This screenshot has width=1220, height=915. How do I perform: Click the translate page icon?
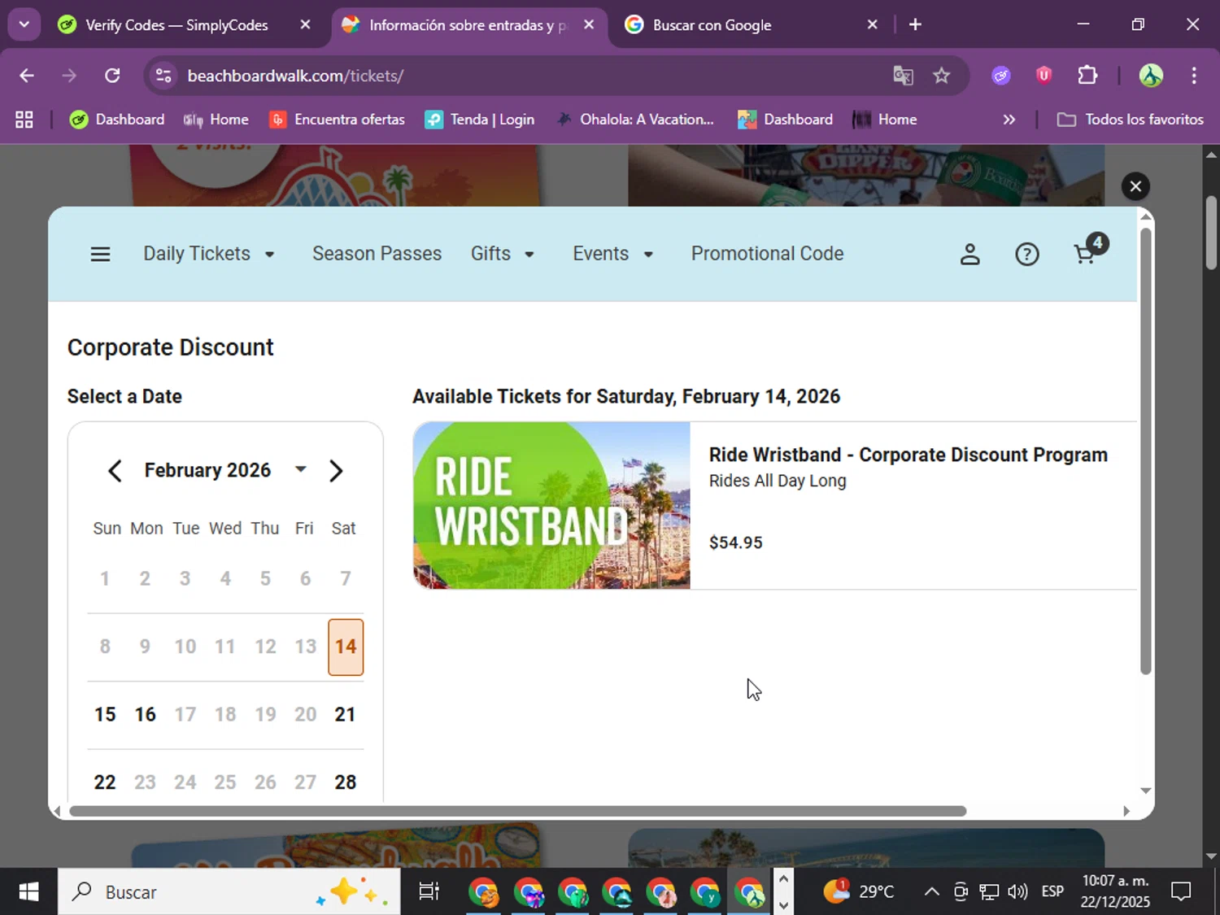pos(903,76)
